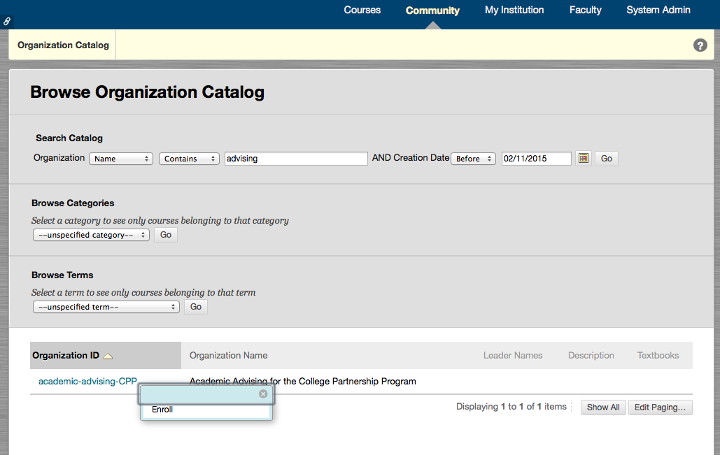Open the calendar date picker icon
The image size is (720, 455).
coord(583,159)
